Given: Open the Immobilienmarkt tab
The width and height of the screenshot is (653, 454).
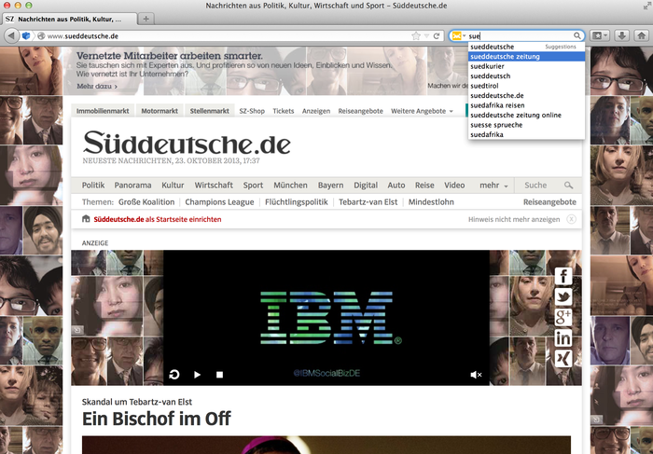Looking at the screenshot, I should (x=103, y=111).
